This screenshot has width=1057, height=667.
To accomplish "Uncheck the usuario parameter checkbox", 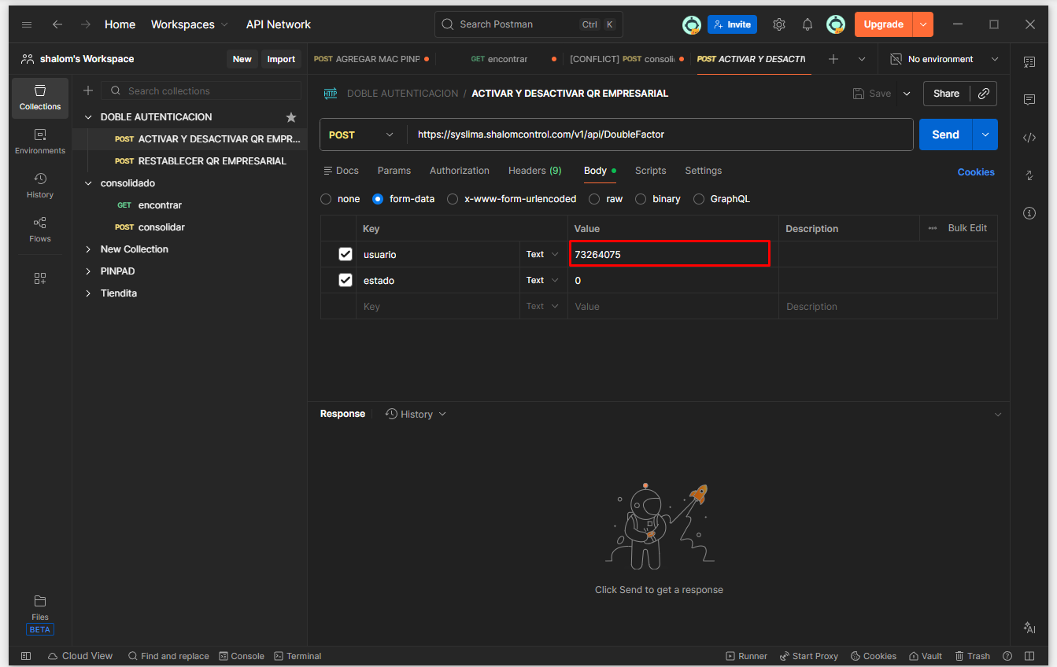I will 345,254.
